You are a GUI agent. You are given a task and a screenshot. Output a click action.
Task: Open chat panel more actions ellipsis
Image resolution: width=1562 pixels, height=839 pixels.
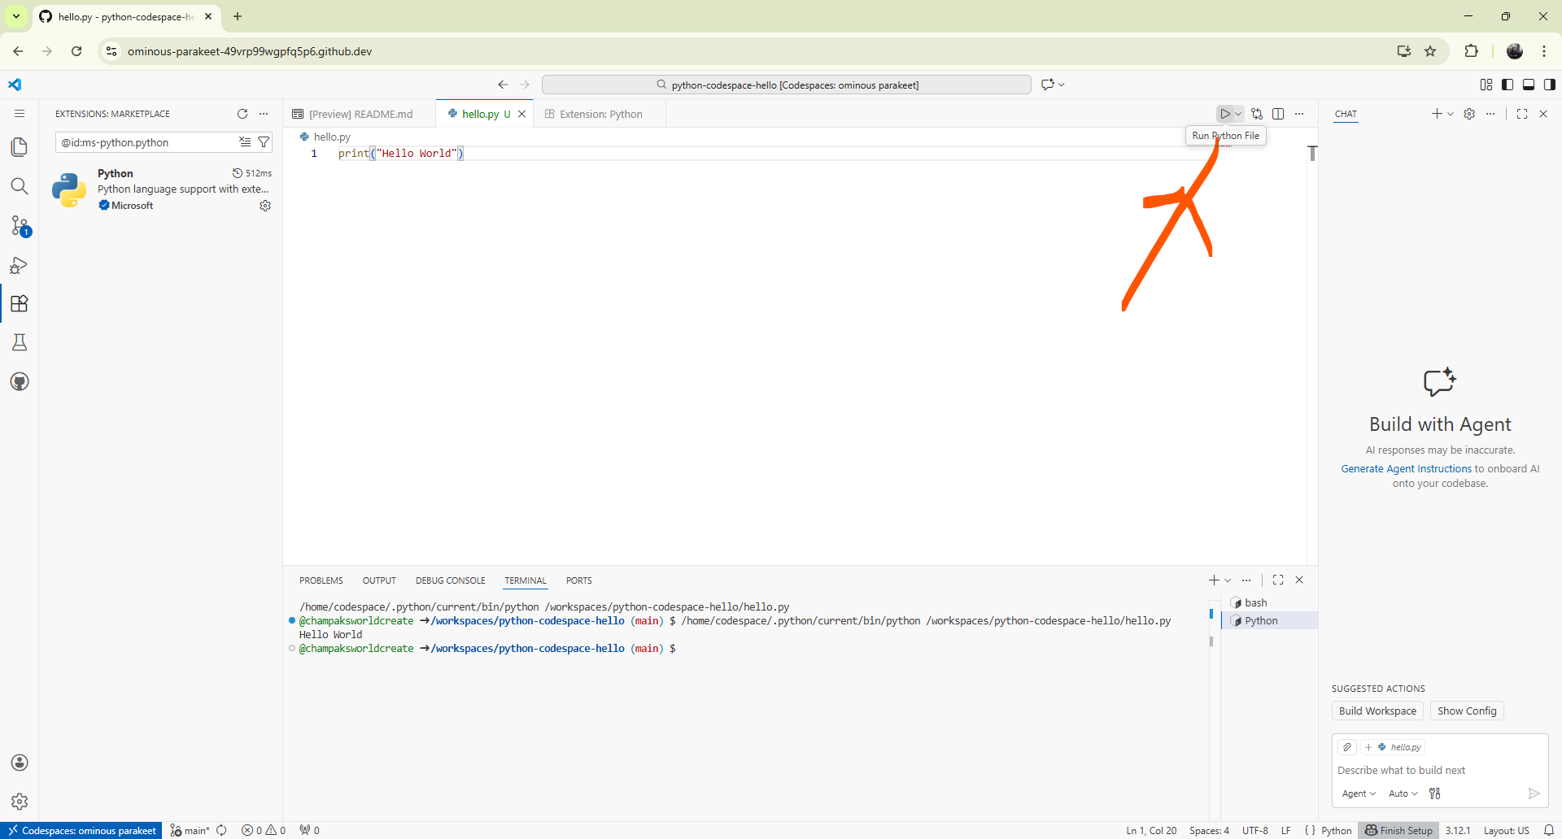[x=1490, y=114]
